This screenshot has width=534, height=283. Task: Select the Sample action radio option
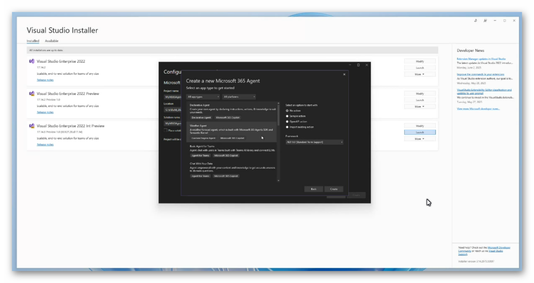click(287, 116)
